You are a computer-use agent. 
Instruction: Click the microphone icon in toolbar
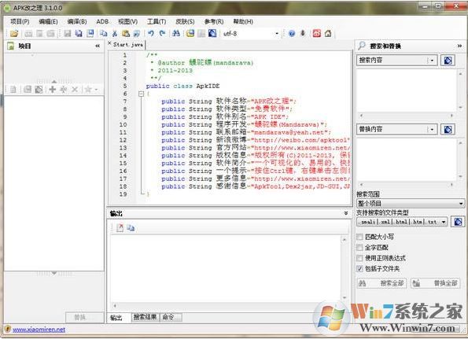(x=303, y=33)
